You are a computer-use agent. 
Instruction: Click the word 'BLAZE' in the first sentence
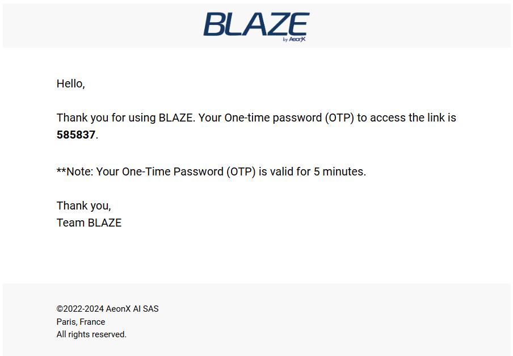[x=176, y=118]
